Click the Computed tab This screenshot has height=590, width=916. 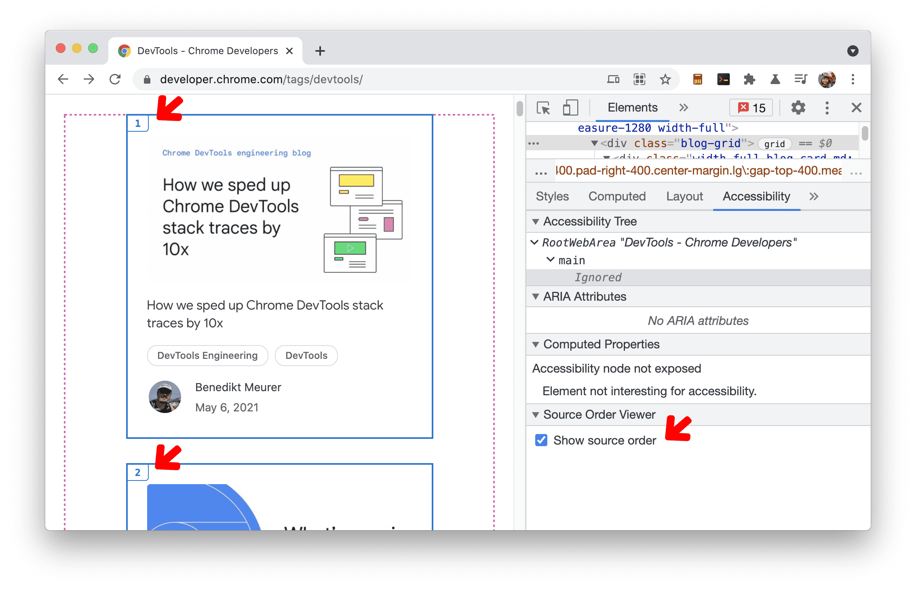[x=616, y=197]
